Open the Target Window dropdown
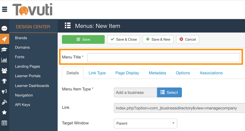Image resolution: width=245 pixels, height=131 pixels. pos(145,124)
